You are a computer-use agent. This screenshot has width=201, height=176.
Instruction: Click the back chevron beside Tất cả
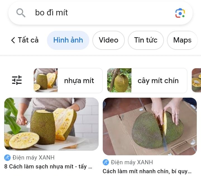point(13,40)
